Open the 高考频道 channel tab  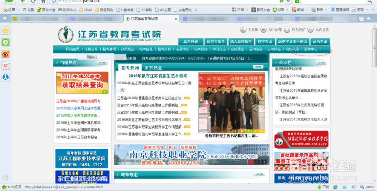(x=190, y=42)
